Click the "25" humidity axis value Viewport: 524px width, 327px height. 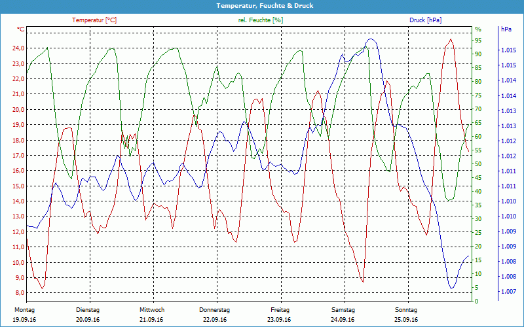click(478, 233)
